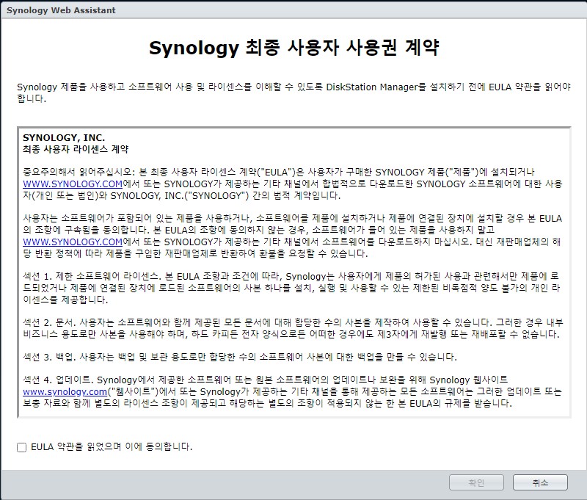Click the intro text mentioning DiskStation Manager

[x=294, y=93]
